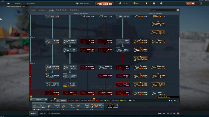Open the warbonds shop icon
Screen dimensions: 209x117
(154, 3)
